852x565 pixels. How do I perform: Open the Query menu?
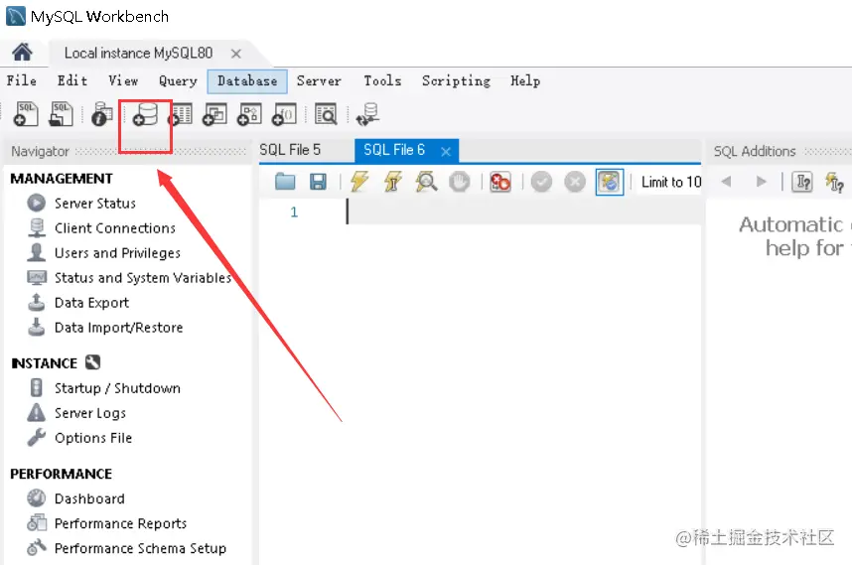tap(178, 81)
